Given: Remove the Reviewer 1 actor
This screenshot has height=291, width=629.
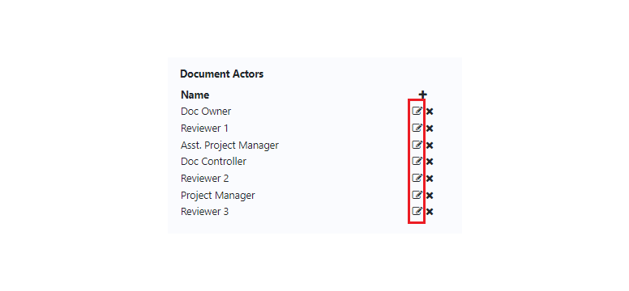Looking at the screenshot, I should (x=430, y=128).
